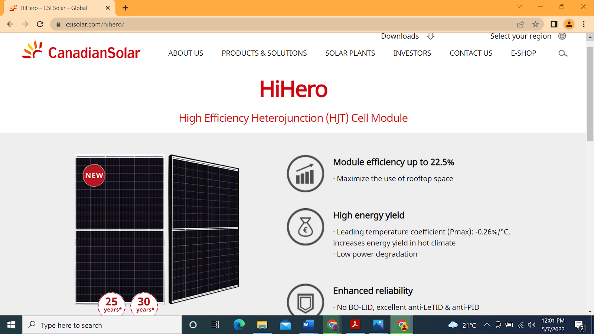Click the browser forward arrow

click(25, 24)
